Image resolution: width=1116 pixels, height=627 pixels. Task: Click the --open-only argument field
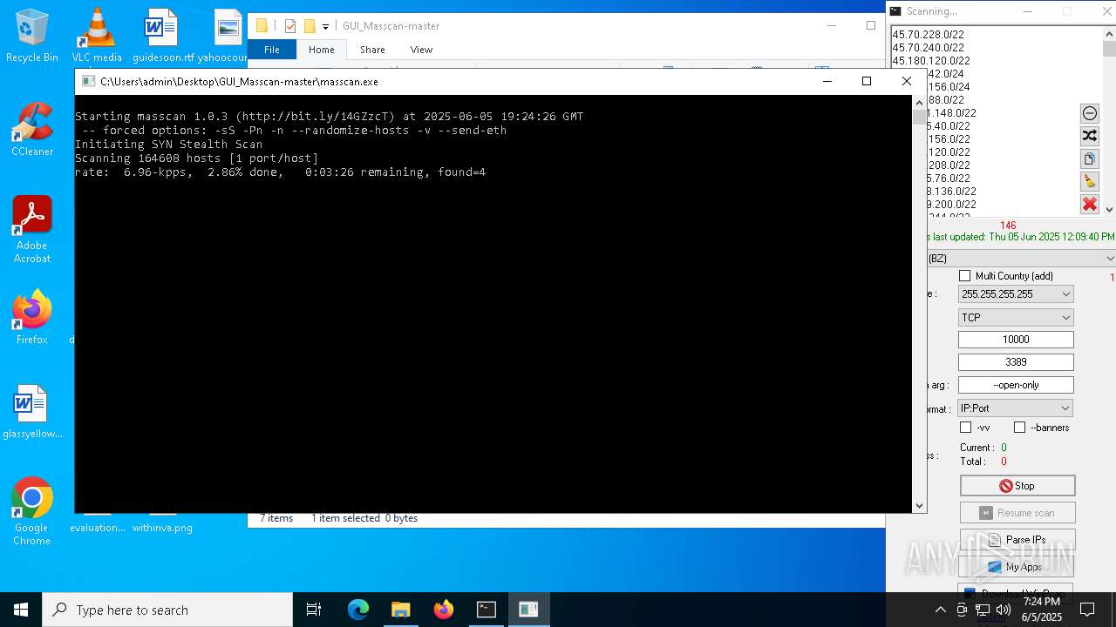(x=1016, y=385)
